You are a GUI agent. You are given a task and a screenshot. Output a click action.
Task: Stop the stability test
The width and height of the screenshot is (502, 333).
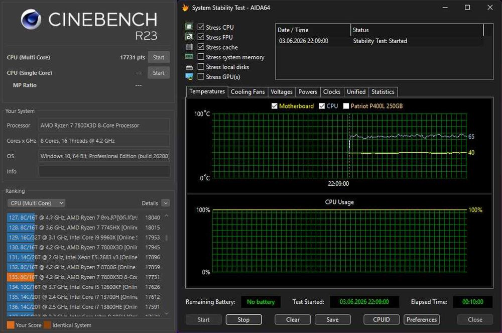click(x=243, y=319)
